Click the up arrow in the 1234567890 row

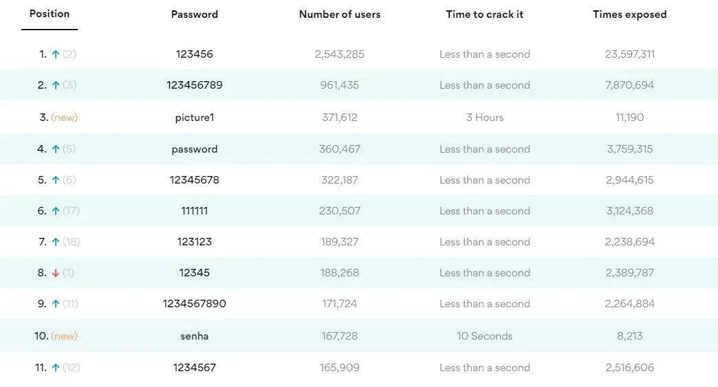(x=56, y=304)
